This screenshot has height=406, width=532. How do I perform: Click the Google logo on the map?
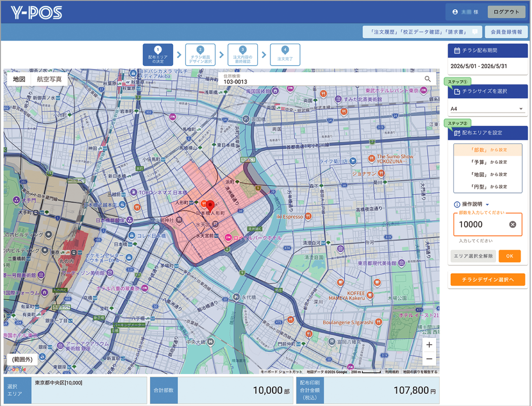(x=17, y=369)
